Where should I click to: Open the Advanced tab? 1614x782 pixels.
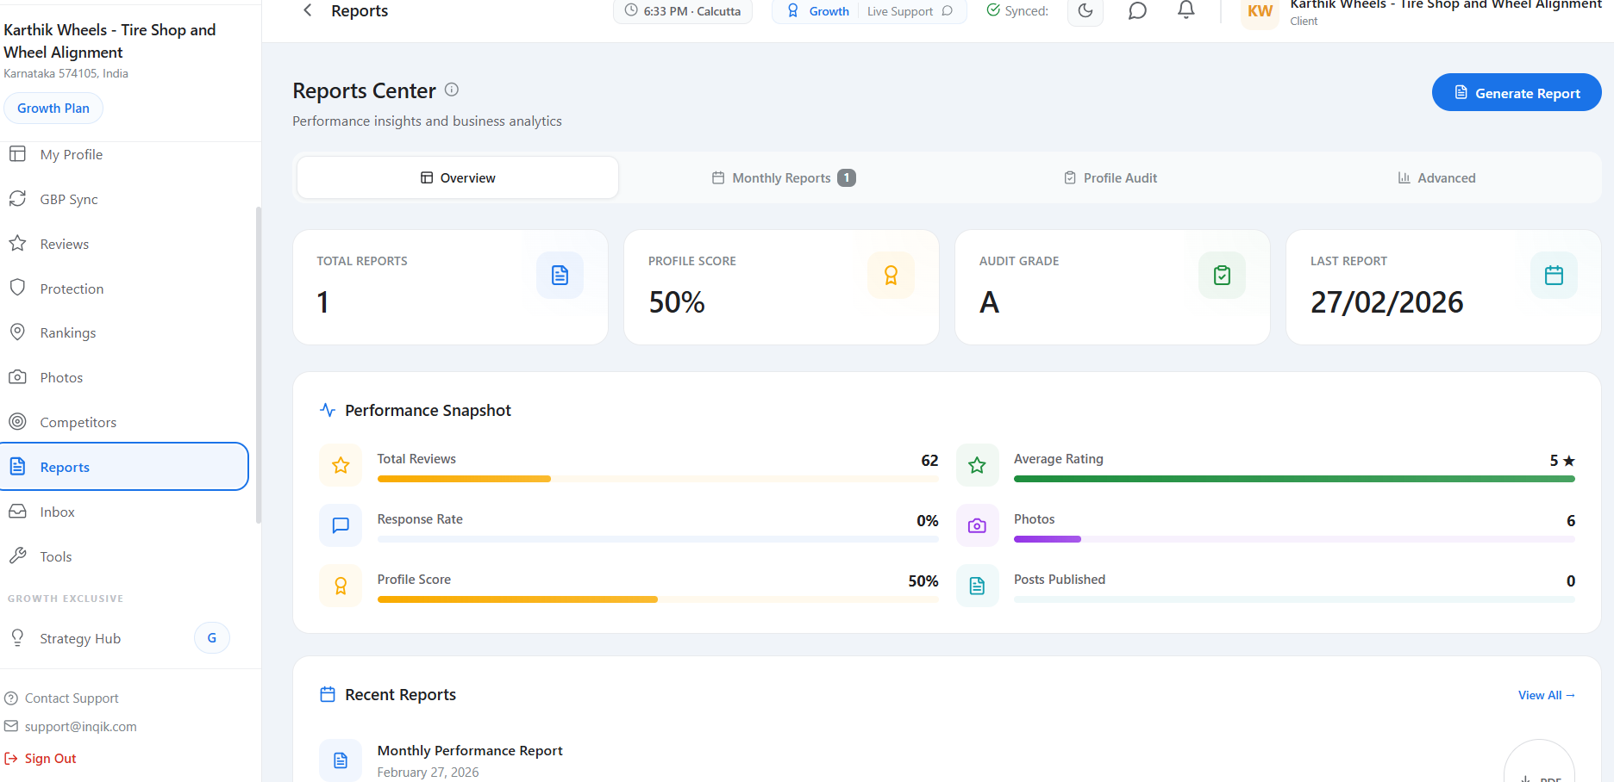coord(1436,178)
